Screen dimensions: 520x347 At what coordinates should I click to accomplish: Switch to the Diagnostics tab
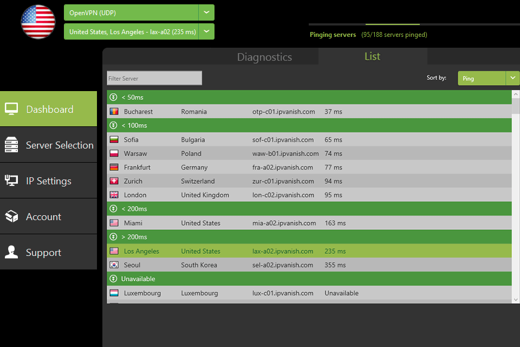pos(264,57)
